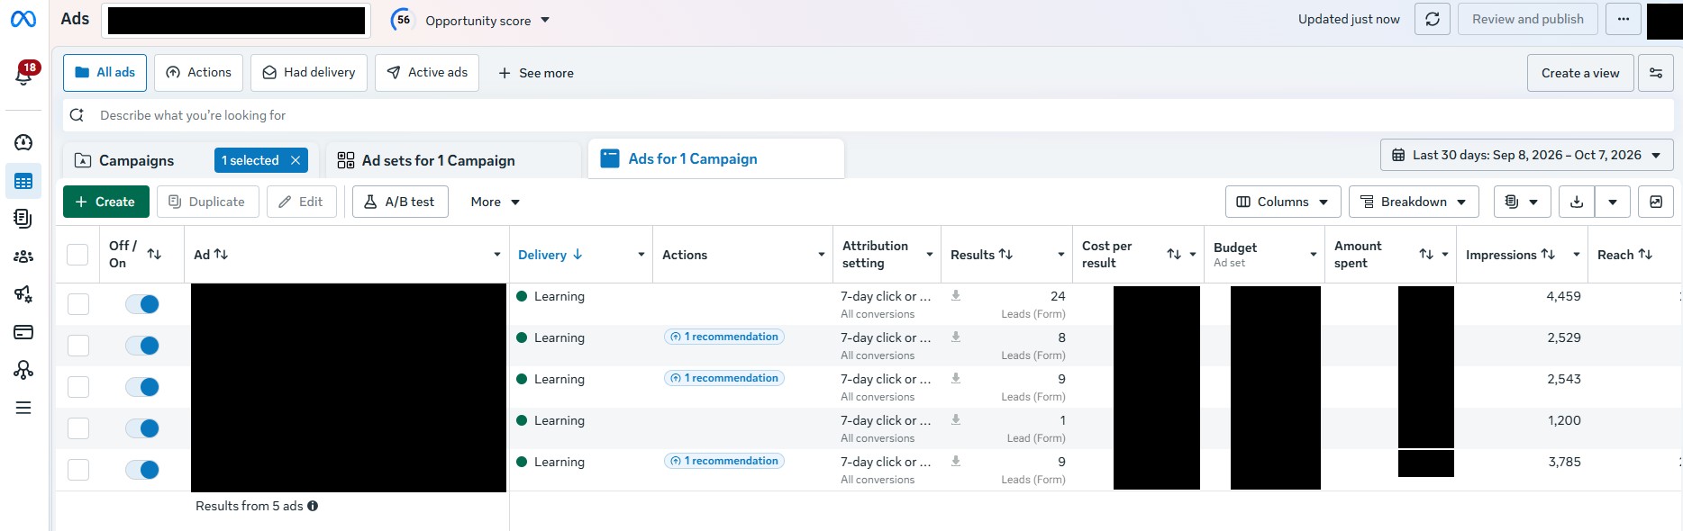The height and width of the screenshot is (531, 1683).
Task: Click the Edit button
Action: (302, 202)
